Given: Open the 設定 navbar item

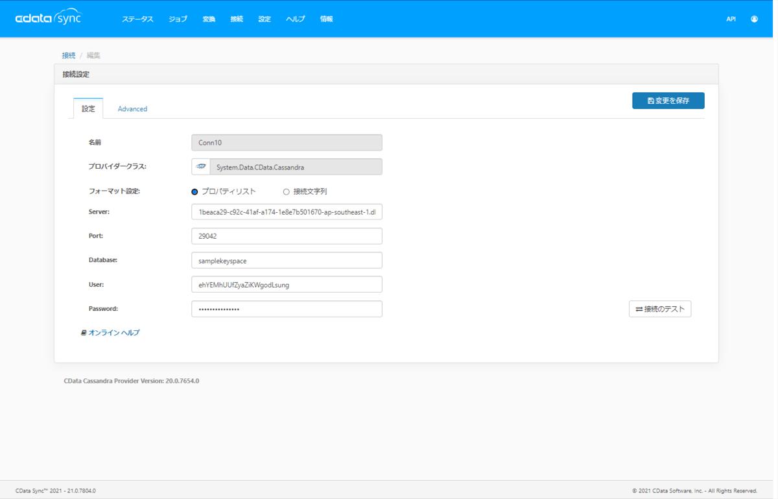Looking at the screenshot, I should (x=265, y=19).
